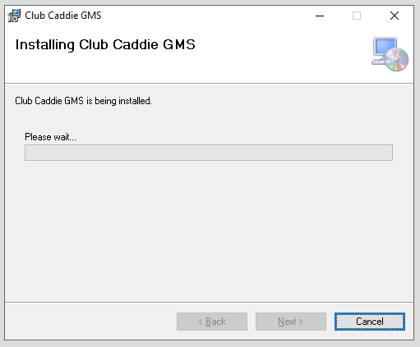Image resolution: width=420 pixels, height=347 pixels.
Task: Click the 'Club Caddie GMS' title bar text
Action: click(63, 16)
